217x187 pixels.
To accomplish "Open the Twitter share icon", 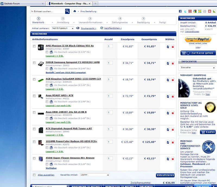I will point(185,11).
